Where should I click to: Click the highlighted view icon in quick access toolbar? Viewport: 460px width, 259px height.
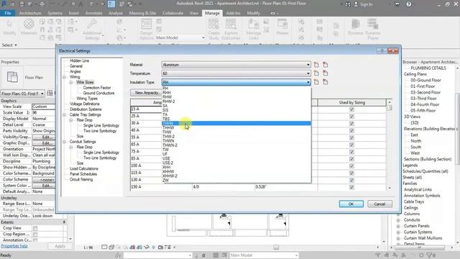(111, 4)
